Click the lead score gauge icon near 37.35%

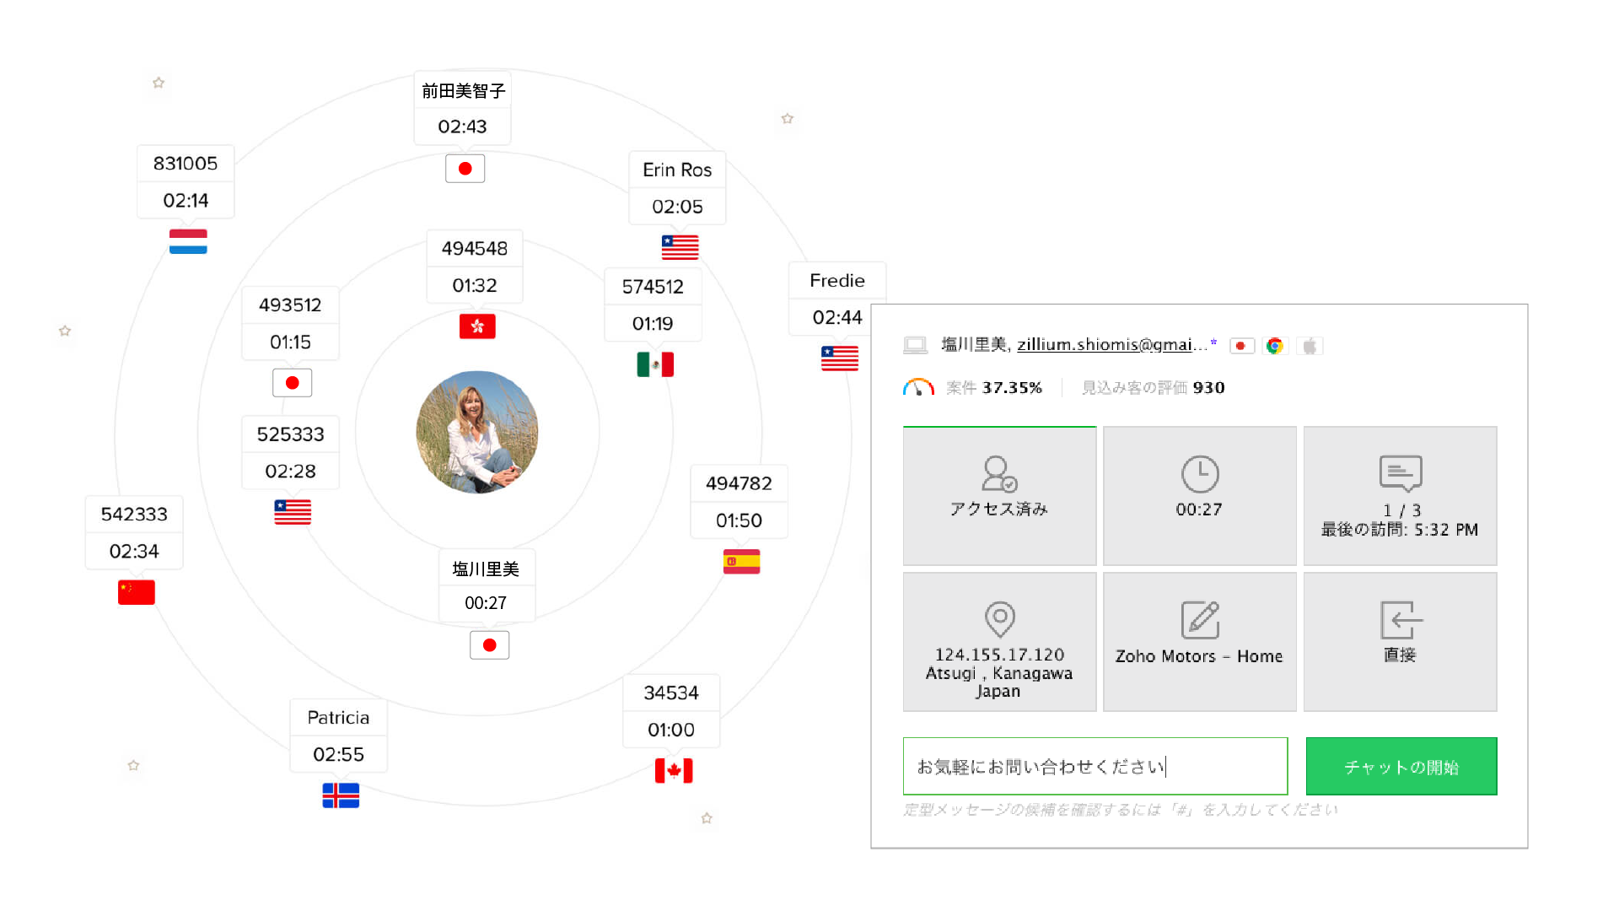(918, 387)
